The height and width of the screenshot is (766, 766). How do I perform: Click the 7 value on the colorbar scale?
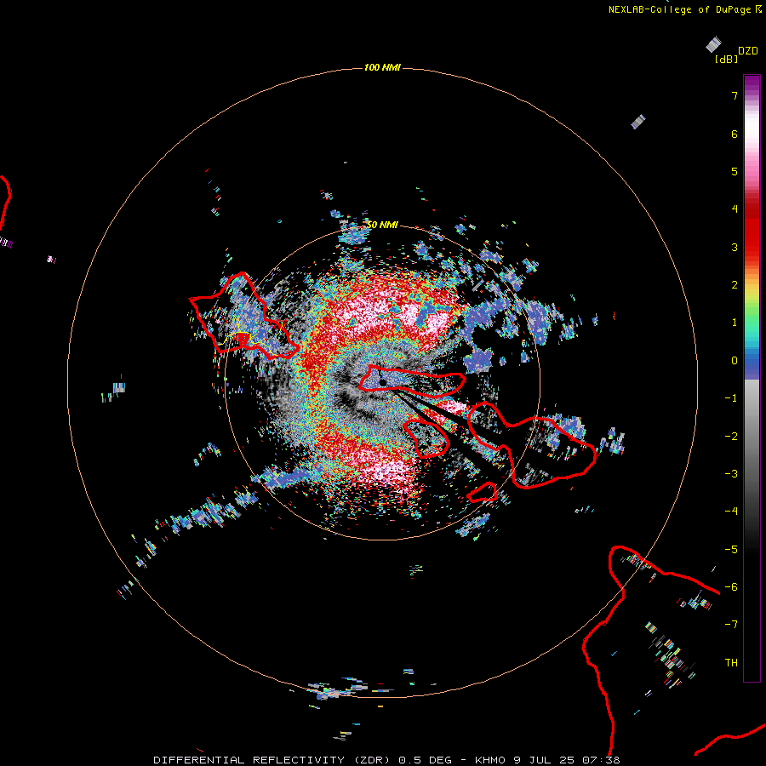[735, 95]
